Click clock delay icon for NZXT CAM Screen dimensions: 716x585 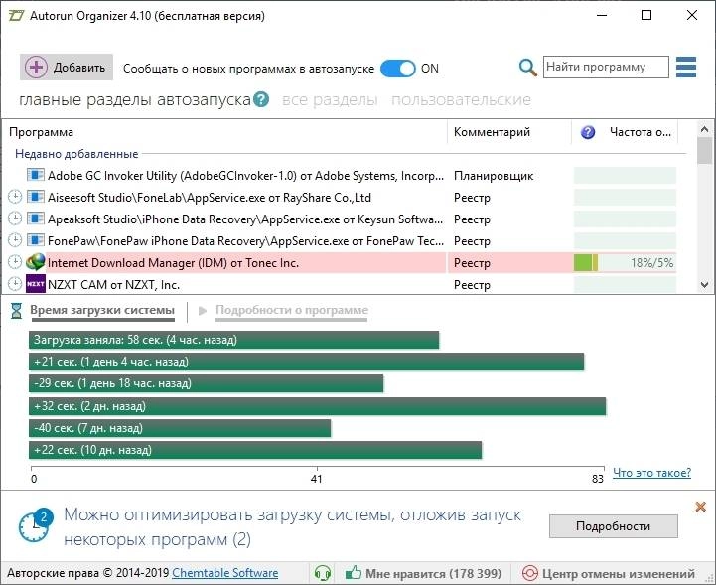click(15, 284)
